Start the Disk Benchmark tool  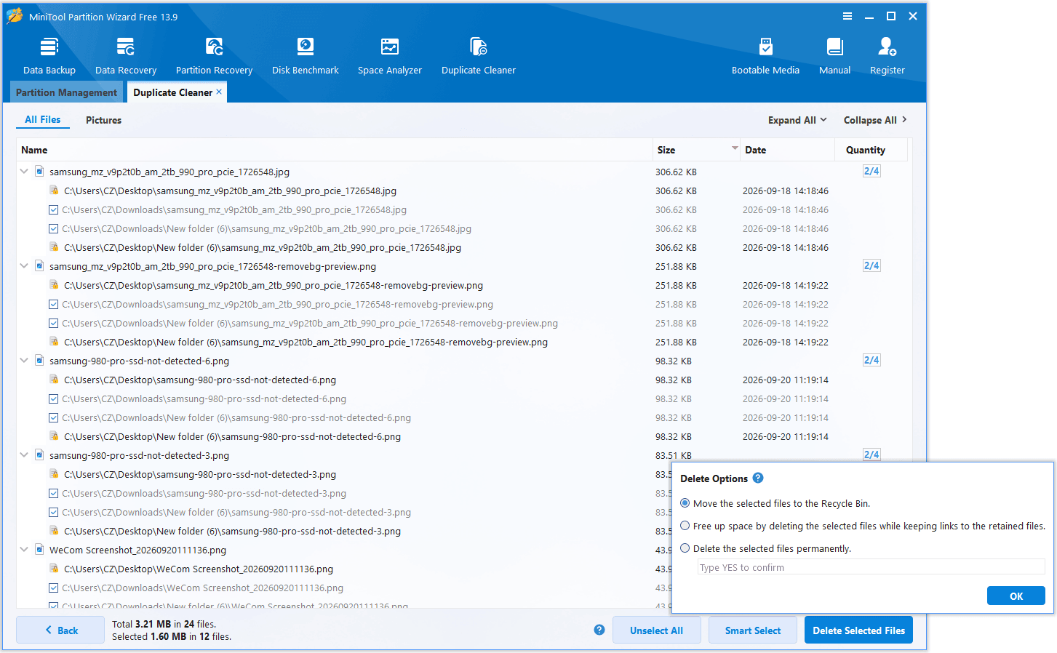coord(306,56)
